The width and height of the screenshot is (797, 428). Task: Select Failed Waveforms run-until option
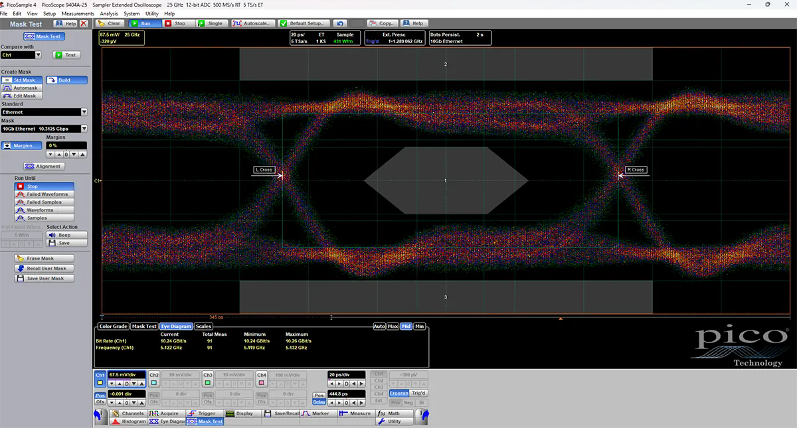tap(44, 194)
